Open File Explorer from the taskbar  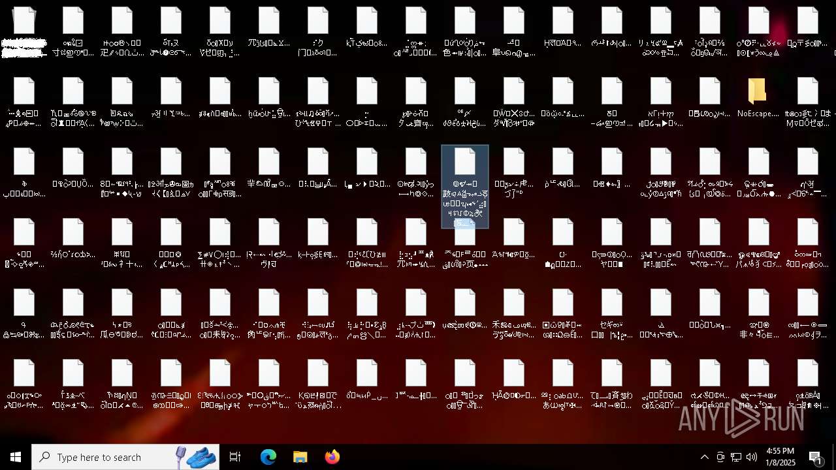pos(300,457)
